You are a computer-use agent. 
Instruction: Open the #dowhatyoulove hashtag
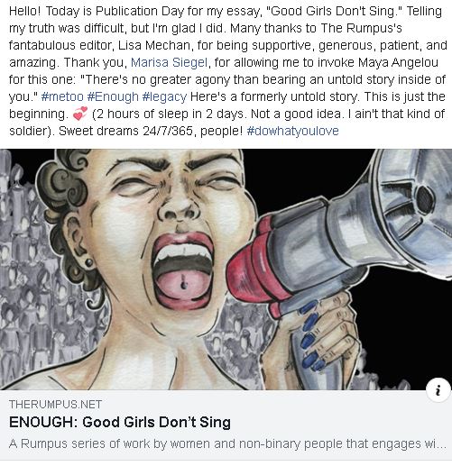(x=292, y=131)
